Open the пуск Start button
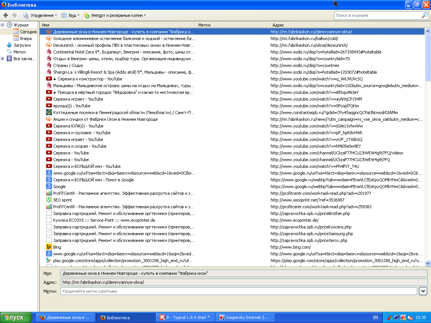Screen dimensions: 431x323 pyautogui.click(x=16, y=317)
